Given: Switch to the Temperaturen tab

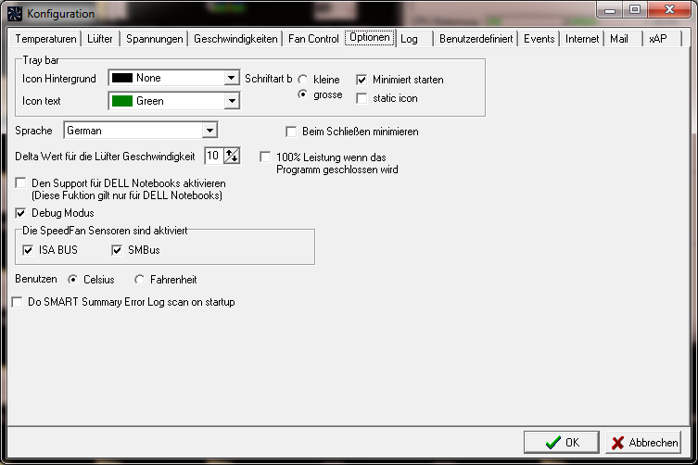Looking at the screenshot, I should click(x=46, y=39).
